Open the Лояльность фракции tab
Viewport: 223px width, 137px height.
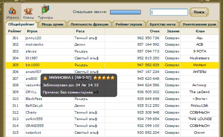pyautogui.click(x=89, y=24)
